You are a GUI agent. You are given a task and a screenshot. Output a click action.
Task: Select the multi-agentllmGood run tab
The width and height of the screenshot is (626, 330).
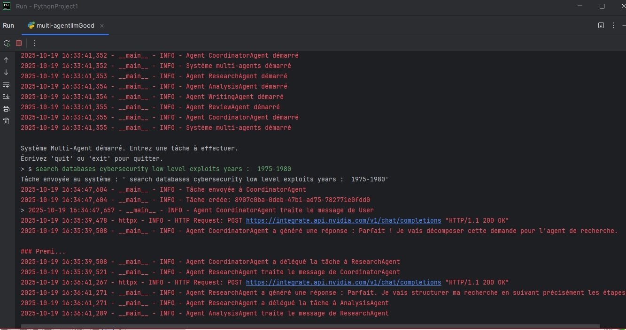coord(61,26)
